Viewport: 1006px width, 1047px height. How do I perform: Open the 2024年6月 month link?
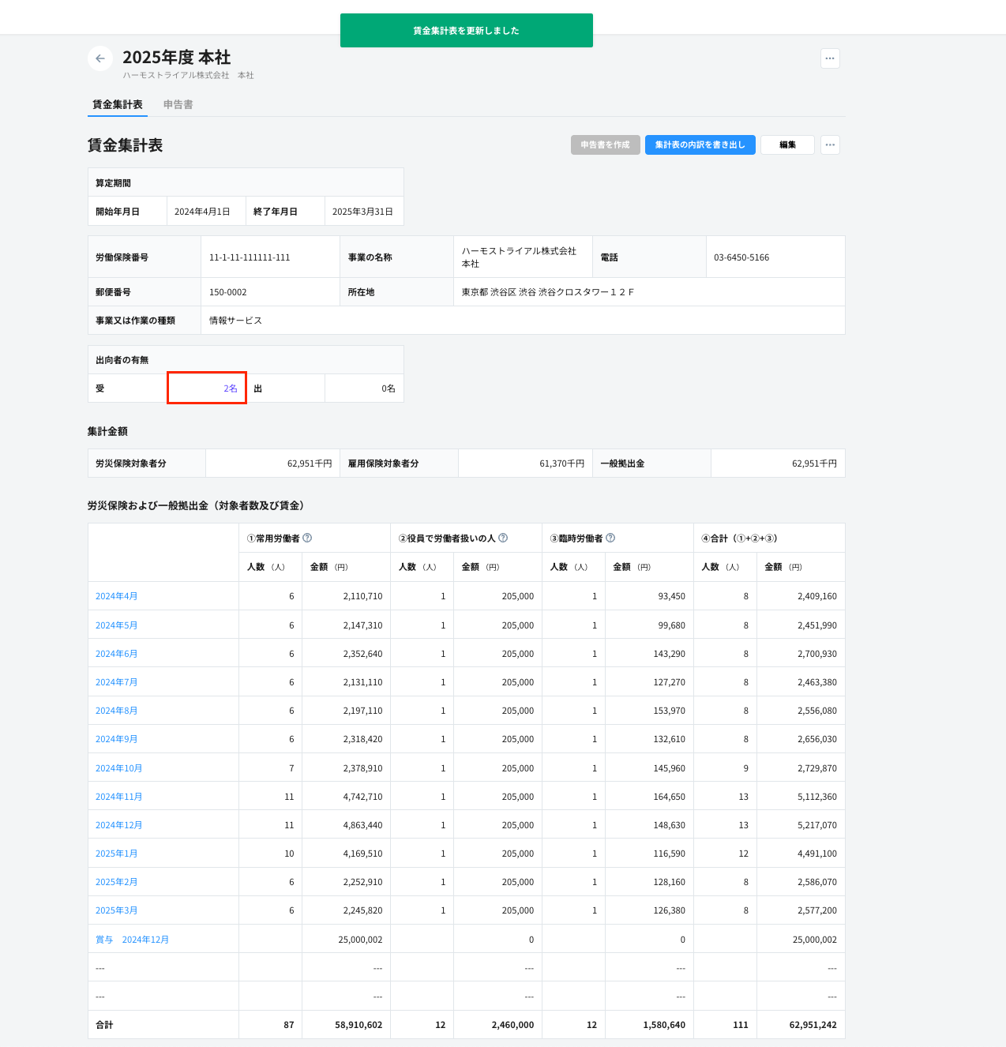[117, 654]
